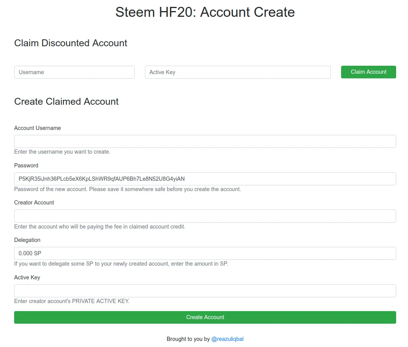Click the 'PRIVATE ACTIVE KEY' helper text
The image size is (408, 347).
click(72, 301)
